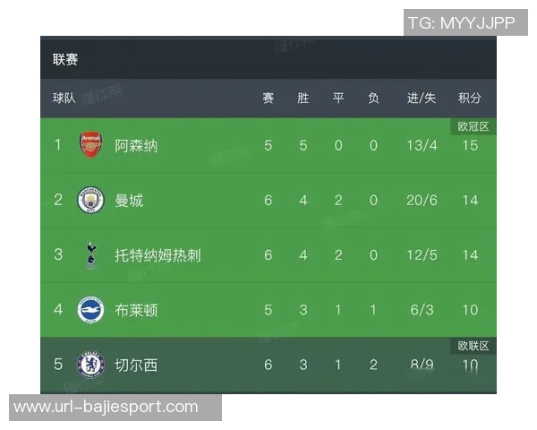Image resolution: width=537 pixels, height=430 pixels.
Task: Click the 胜 column header
Action: click(303, 98)
